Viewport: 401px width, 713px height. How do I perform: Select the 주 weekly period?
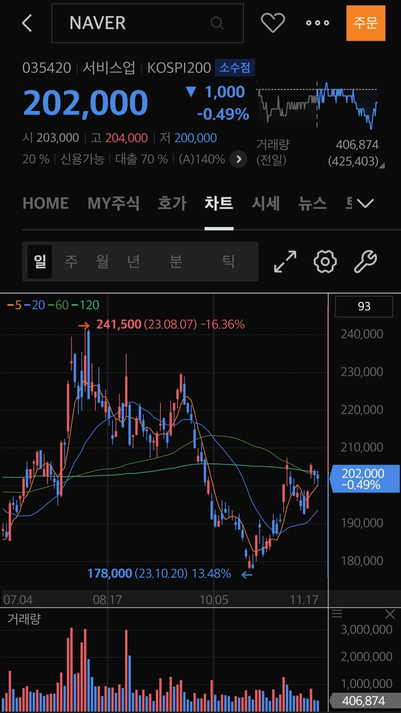pyautogui.click(x=71, y=261)
